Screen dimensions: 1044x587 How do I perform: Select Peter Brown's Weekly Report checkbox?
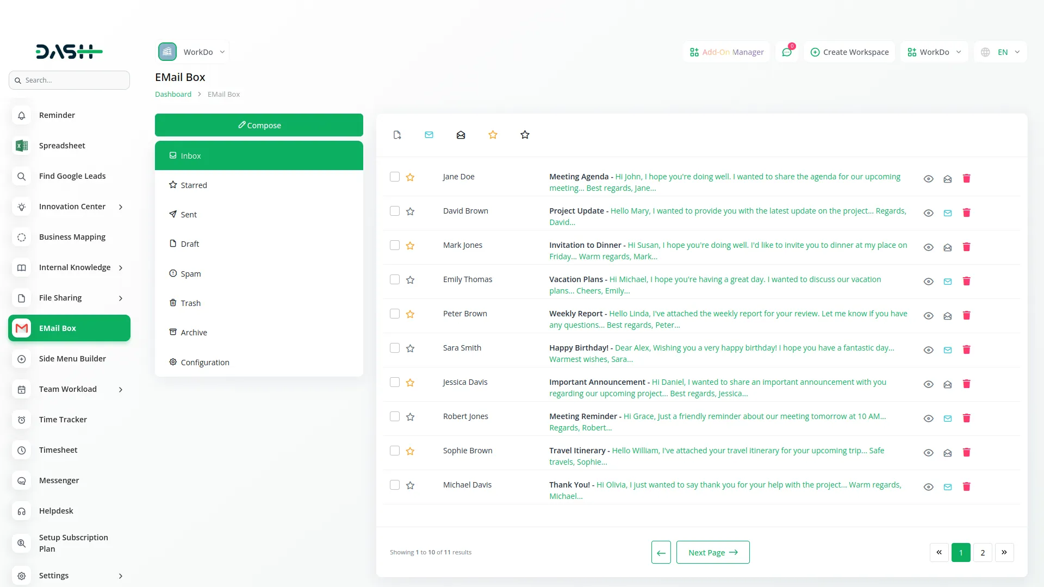394,314
